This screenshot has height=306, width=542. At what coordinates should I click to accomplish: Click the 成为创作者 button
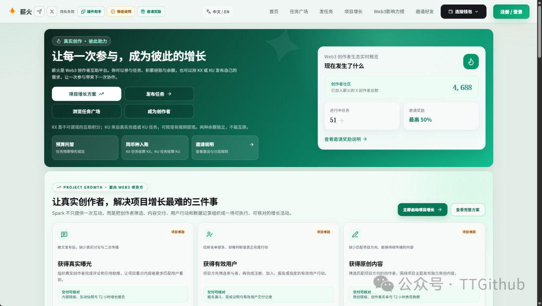159,111
